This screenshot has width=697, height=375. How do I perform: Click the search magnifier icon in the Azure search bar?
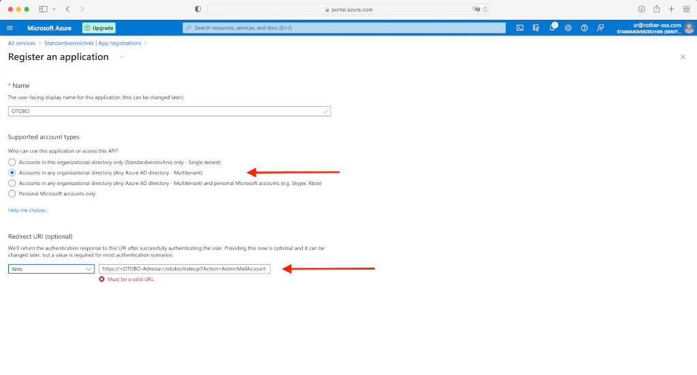pos(189,28)
